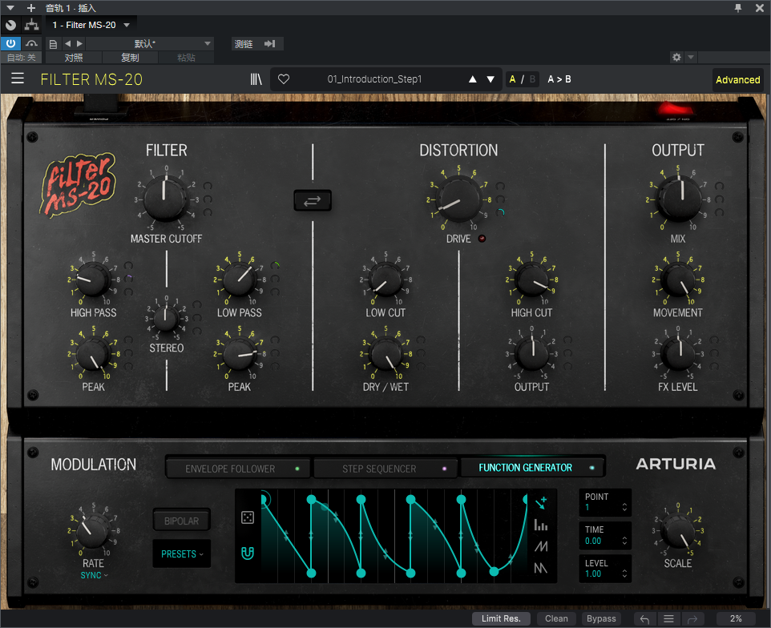The image size is (771, 628).
Task: Click the undo arrow in the bottom bar
Action: click(x=644, y=619)
